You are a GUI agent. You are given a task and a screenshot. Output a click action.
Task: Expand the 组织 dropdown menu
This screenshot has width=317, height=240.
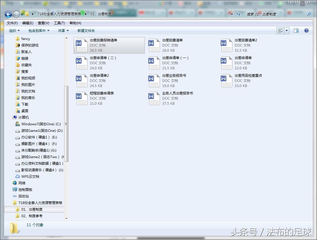click(x=14, y=31)
